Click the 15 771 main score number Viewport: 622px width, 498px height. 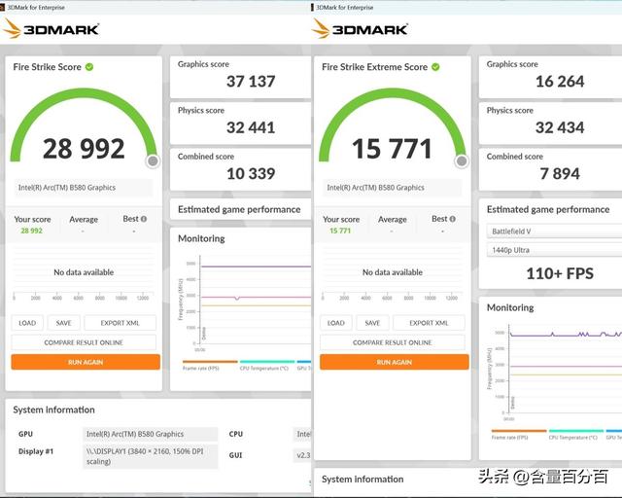coord(392,149)
